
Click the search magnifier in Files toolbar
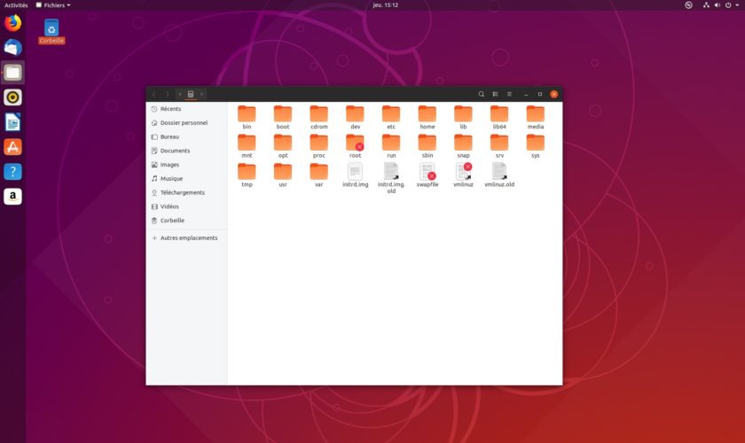click(x=482, y=94)
